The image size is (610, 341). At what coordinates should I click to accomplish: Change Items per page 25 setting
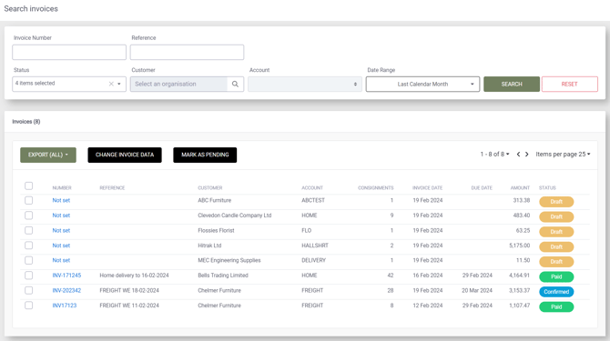pos(563,155)
